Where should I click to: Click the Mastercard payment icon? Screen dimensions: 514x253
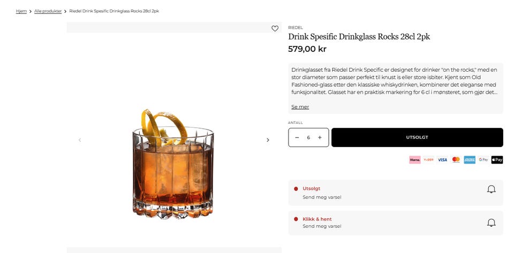tap(456, 160)
